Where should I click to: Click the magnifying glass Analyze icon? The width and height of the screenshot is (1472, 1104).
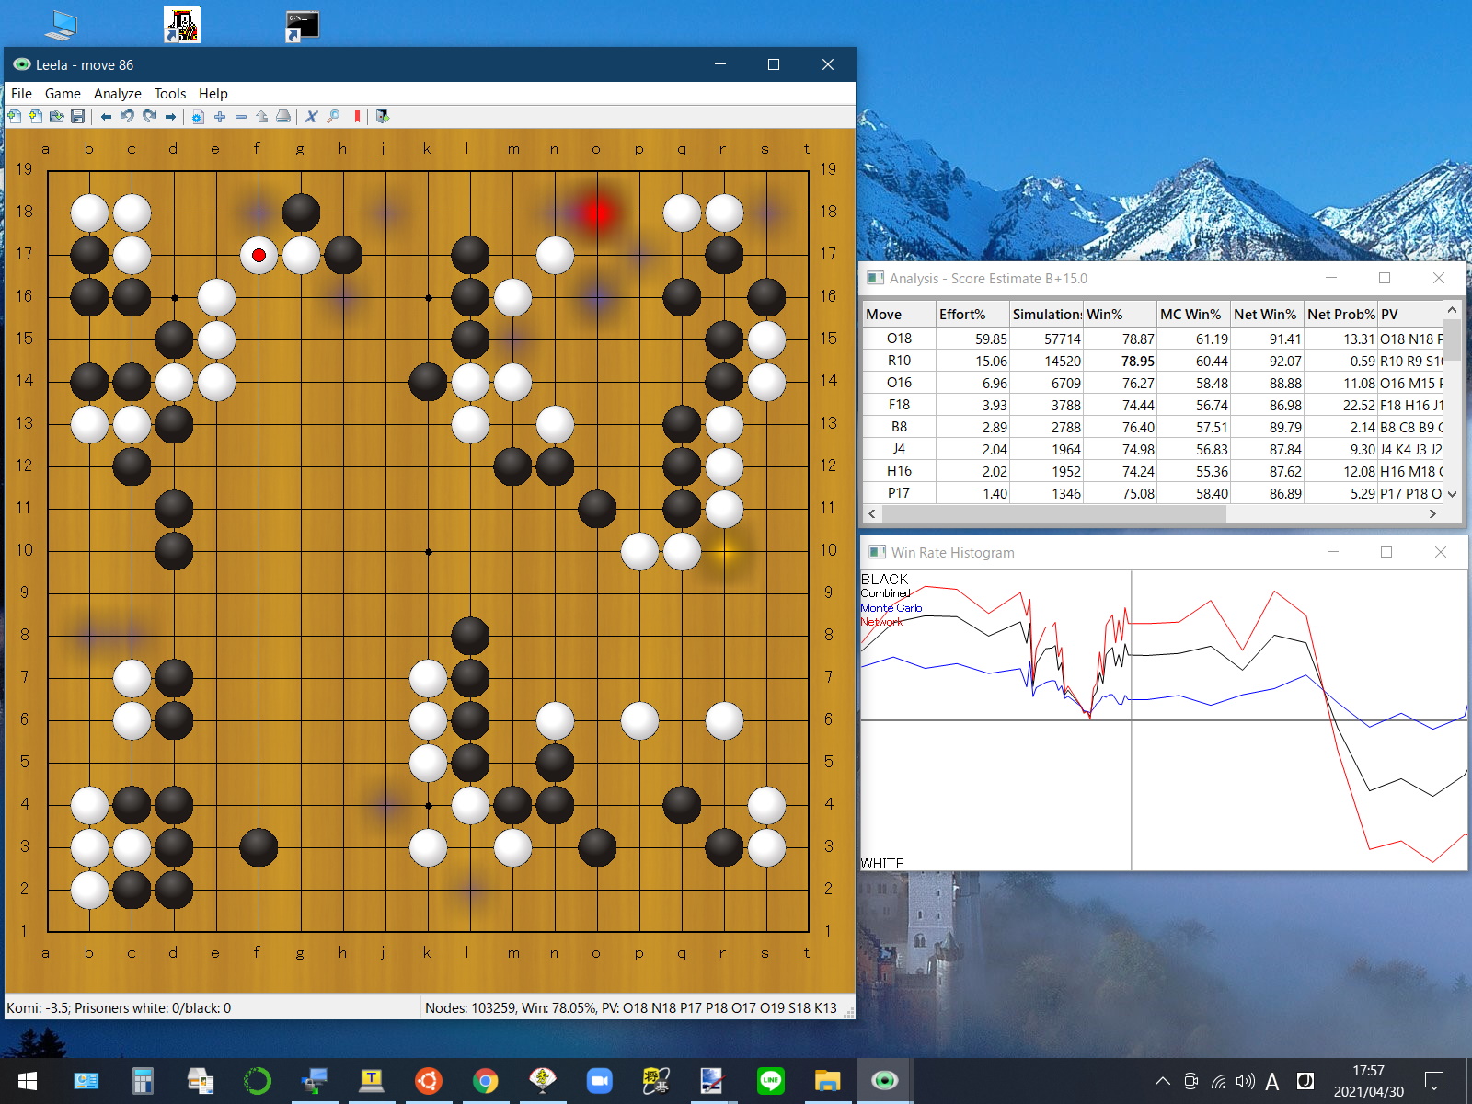point(333,117)
